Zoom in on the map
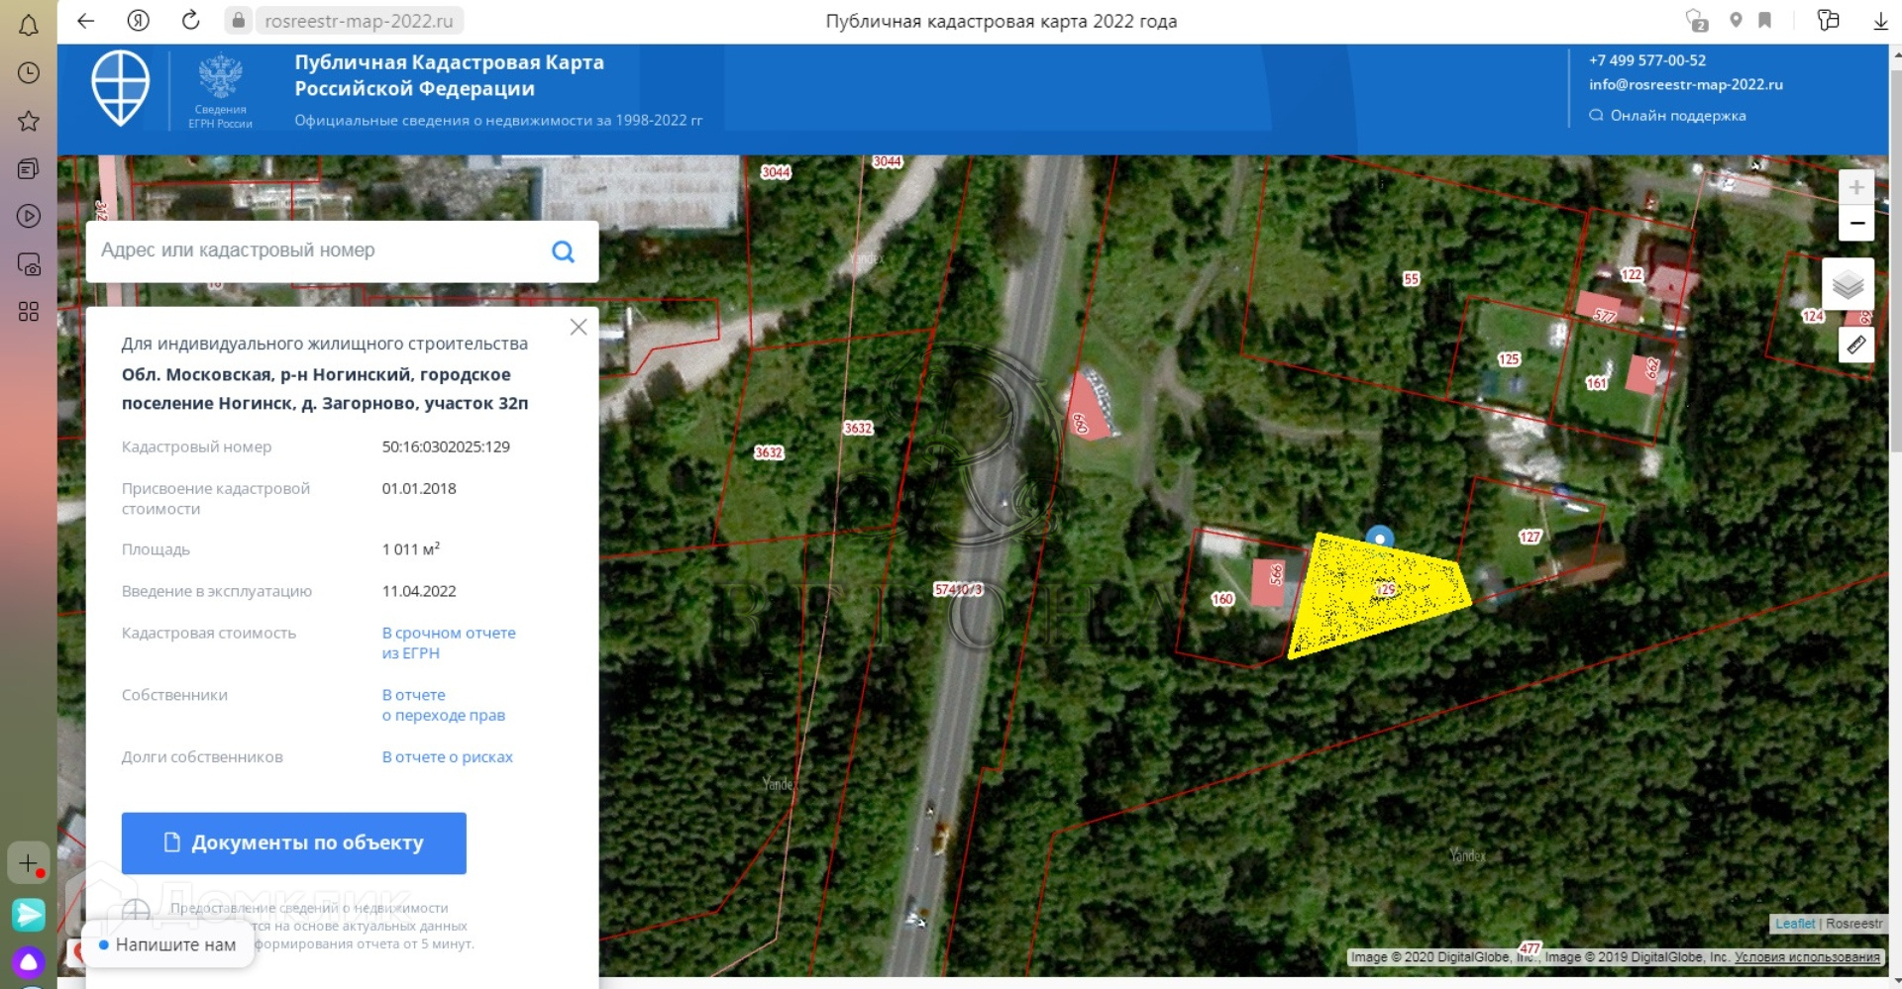The width and height of the screenshot is (1902, 989). pos(1856,187)
